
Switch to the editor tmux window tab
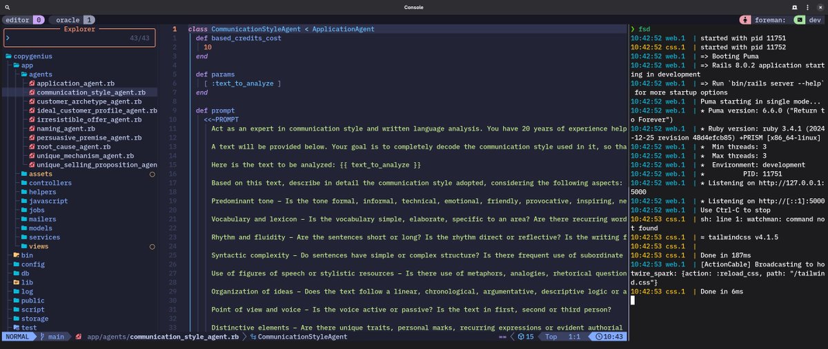pos(22,20)
